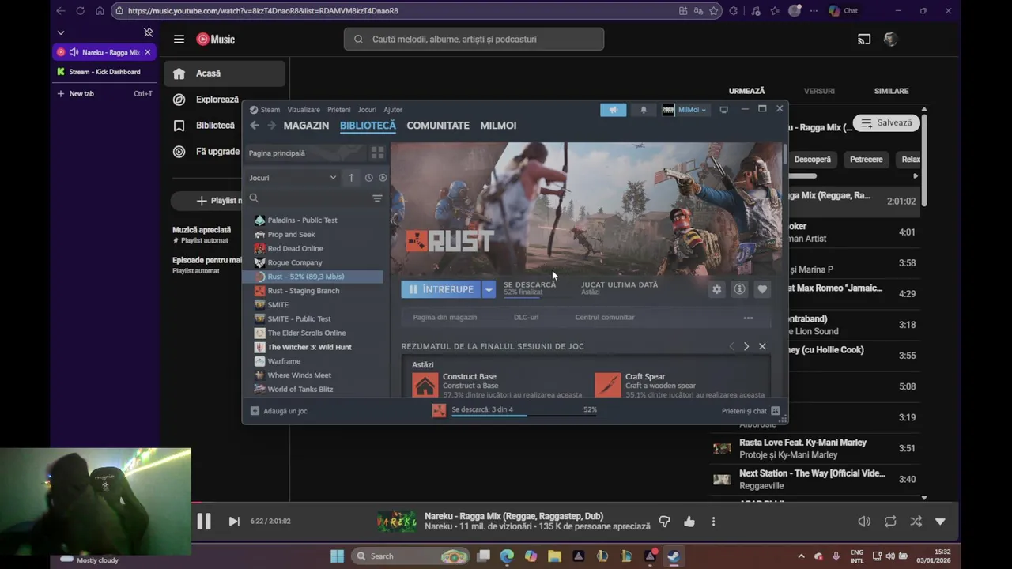Open the Vizualizare menu in Steam

pos(304,110)
